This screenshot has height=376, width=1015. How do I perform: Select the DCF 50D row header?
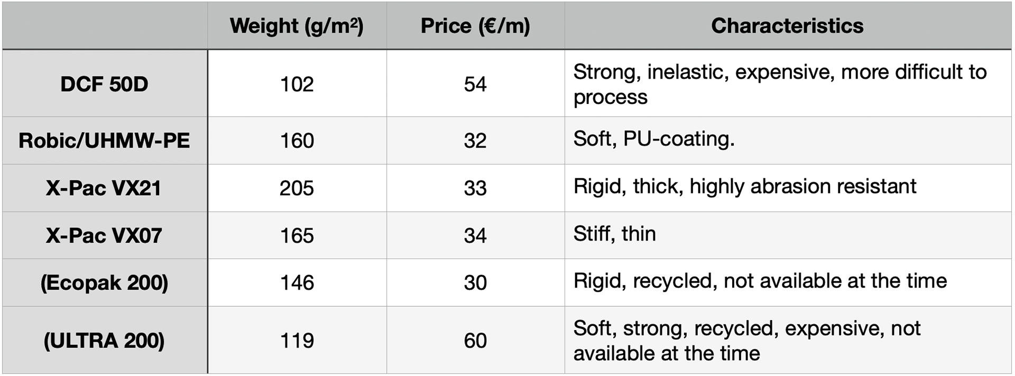click(x=105, y=84)
